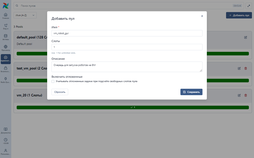Close the Добавить пул dialog
Screen dimensions: 254x158
click(x=202, y=16)
